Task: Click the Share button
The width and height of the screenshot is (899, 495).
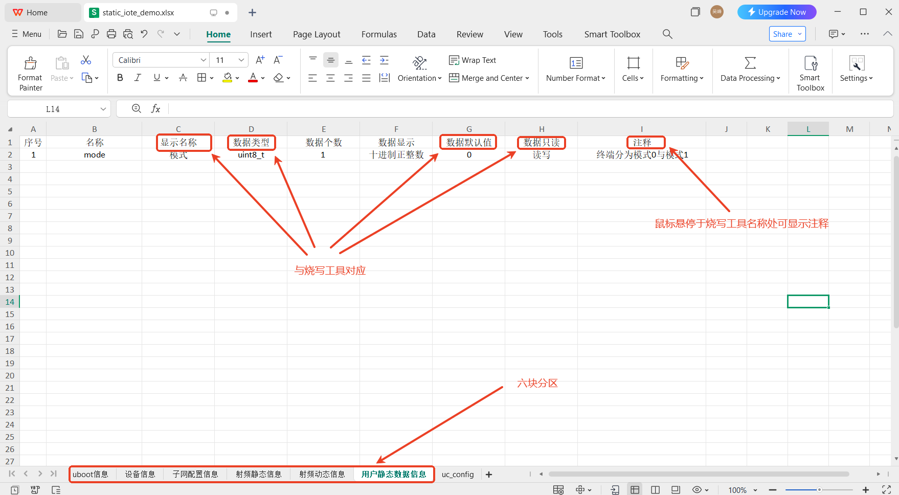Action: point(788,34)
